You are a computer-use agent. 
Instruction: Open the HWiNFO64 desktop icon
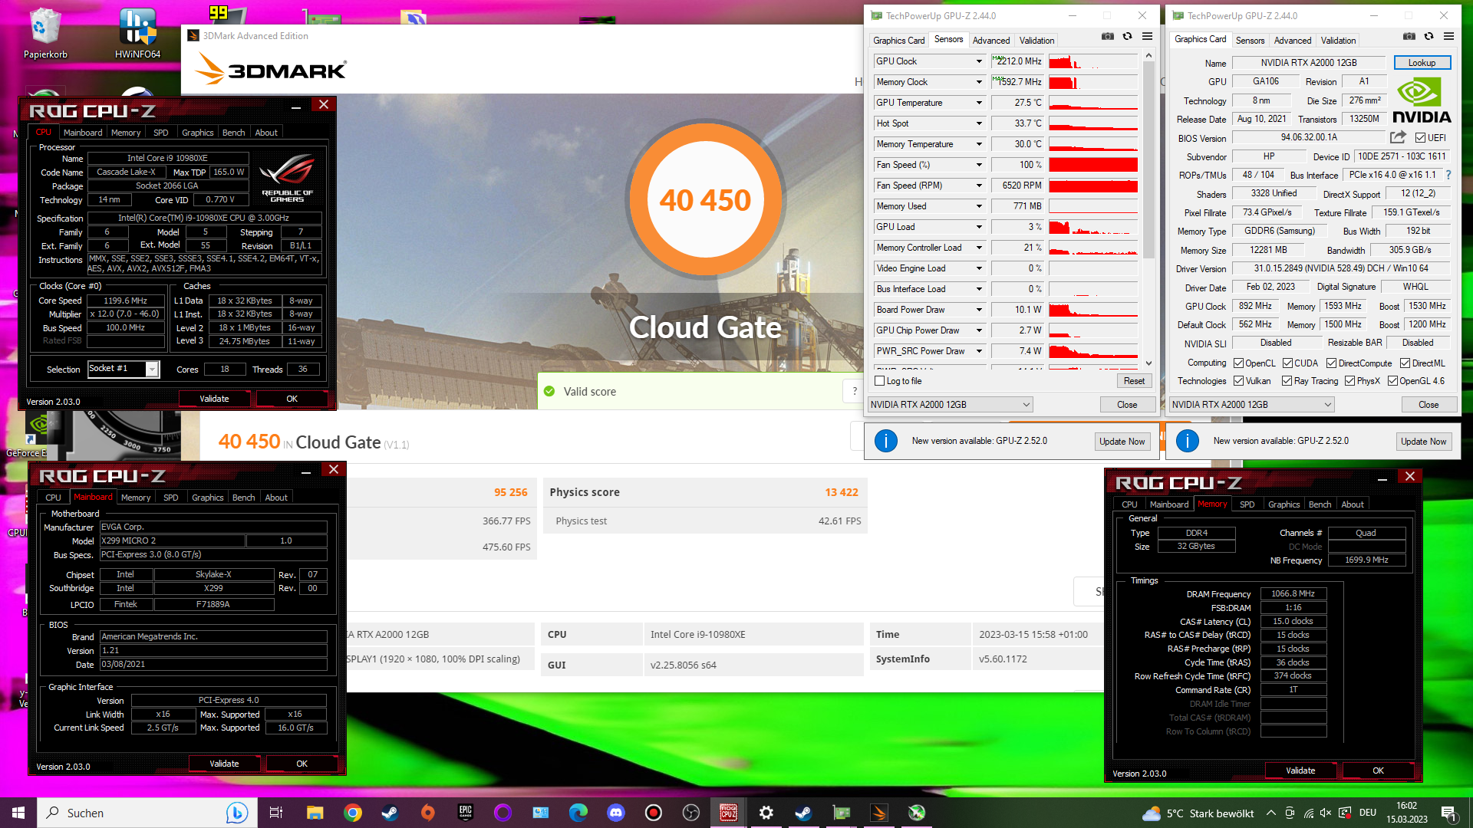click(137, 33)
